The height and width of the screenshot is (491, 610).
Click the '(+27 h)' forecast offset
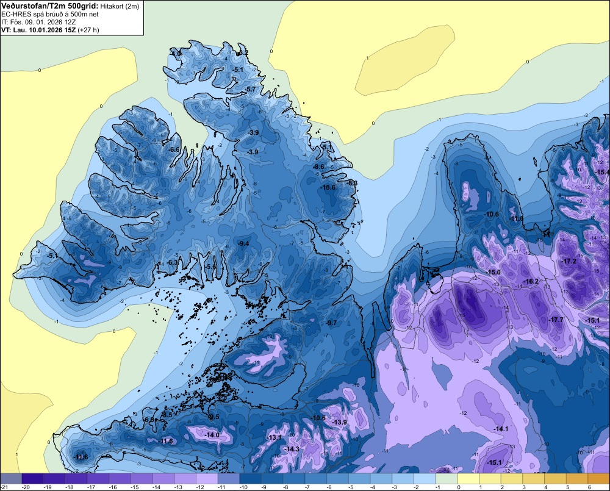[88, 30]
